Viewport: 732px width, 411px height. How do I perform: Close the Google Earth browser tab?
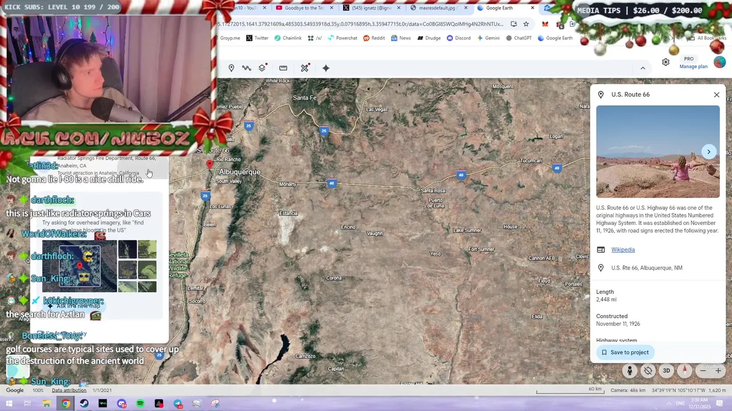[x=532, y=8]
